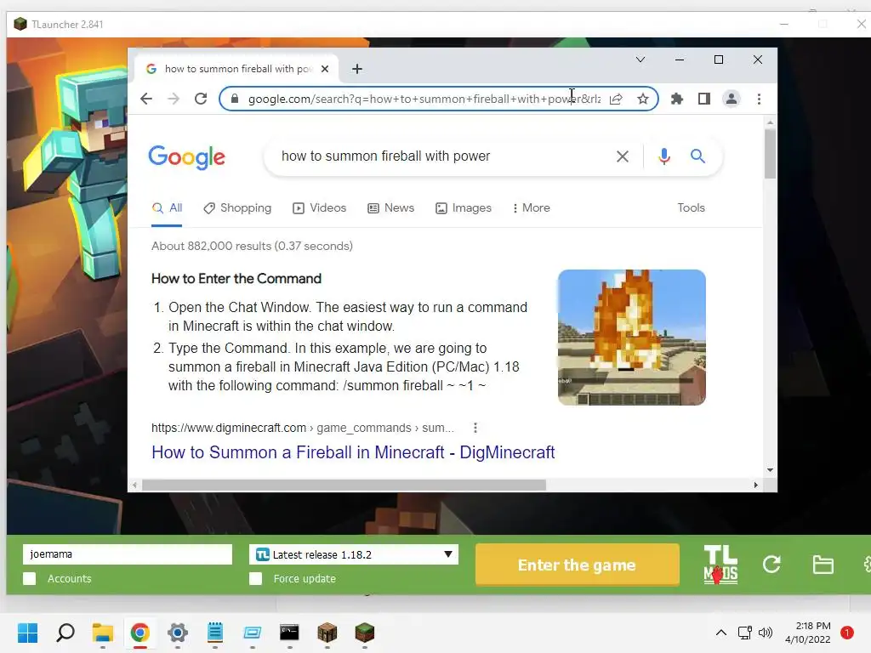This screenshot has height=653, width=871.
Task: Click the TLauncher username field 'joemama'
Action: [128, 554]
